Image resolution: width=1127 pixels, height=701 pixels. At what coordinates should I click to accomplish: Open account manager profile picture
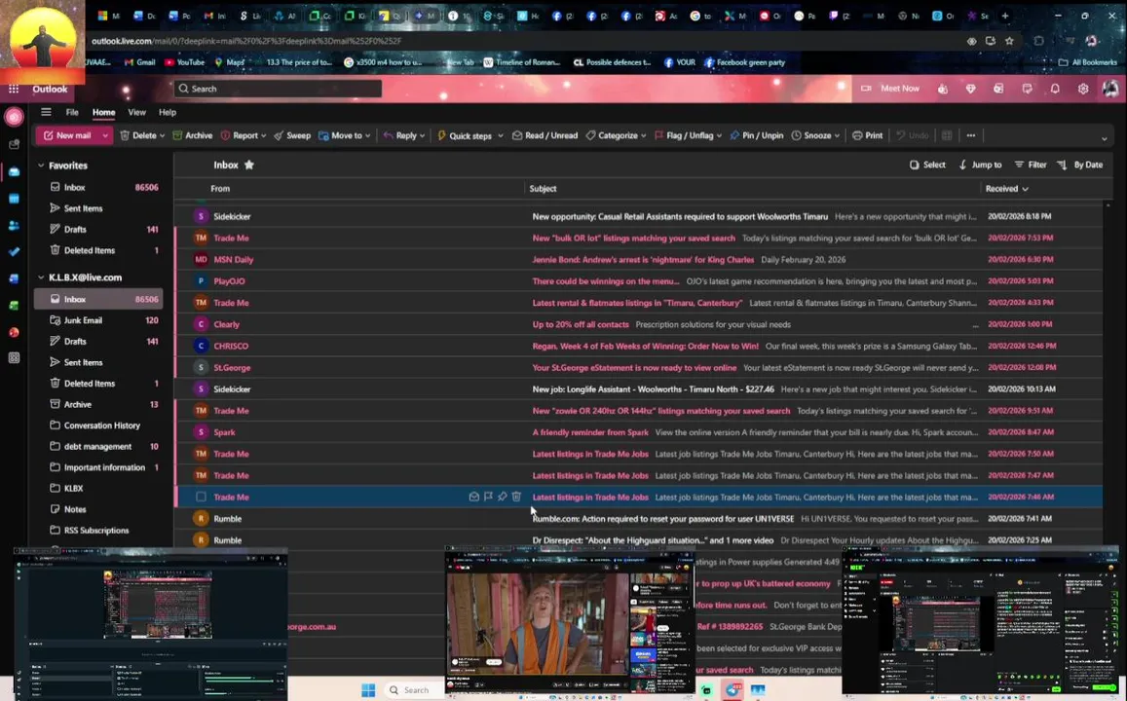pos(1110,89)
